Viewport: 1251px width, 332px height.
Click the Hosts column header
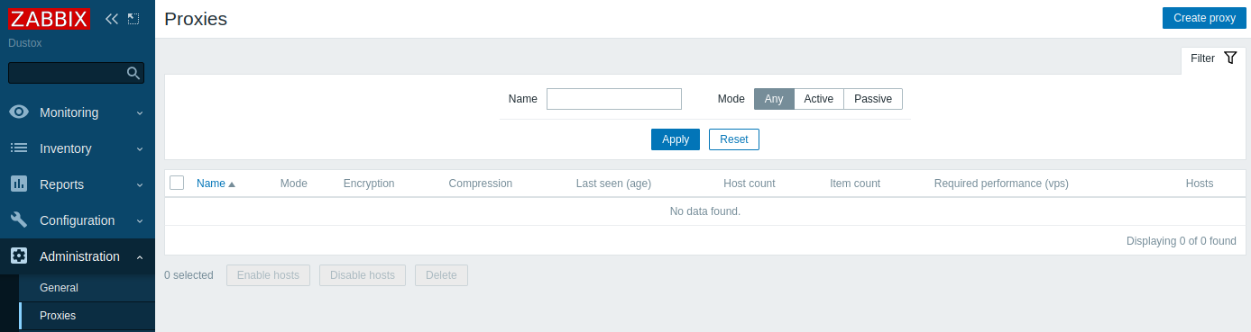(1200, 184)
